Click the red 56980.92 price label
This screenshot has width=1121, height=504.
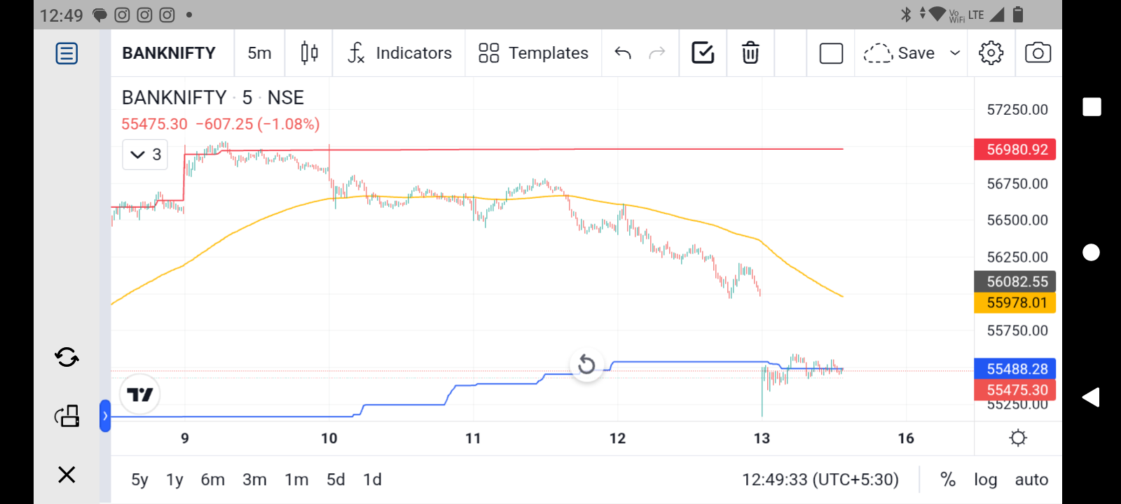click(1015, 149)
